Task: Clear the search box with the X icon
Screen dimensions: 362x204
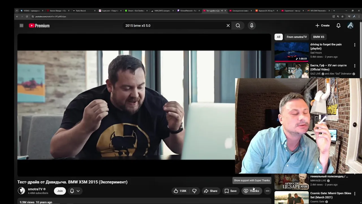Action: tap(228, 25)
